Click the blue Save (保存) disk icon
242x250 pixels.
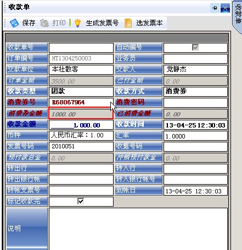[x=14, y=23]
